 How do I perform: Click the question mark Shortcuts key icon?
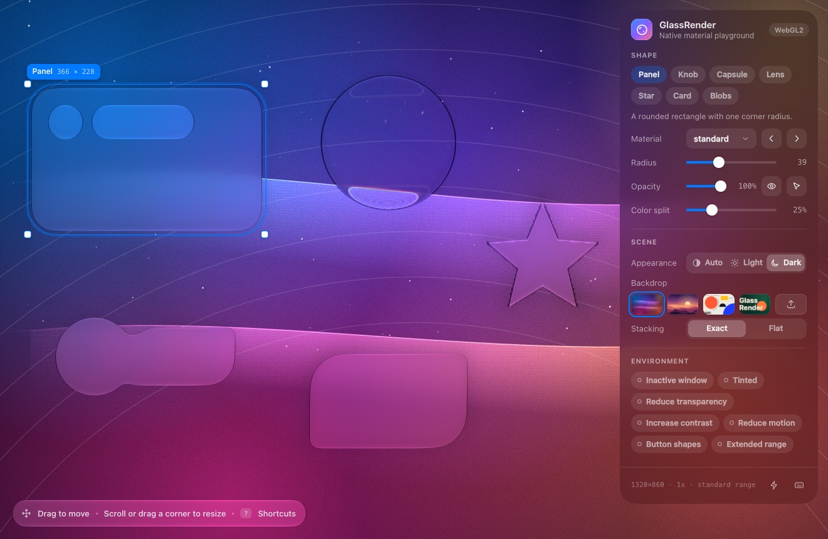[247, 513]
